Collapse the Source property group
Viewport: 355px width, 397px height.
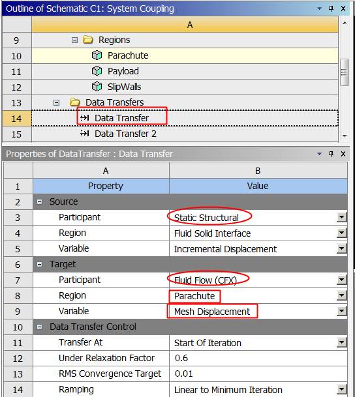[40, 202]
